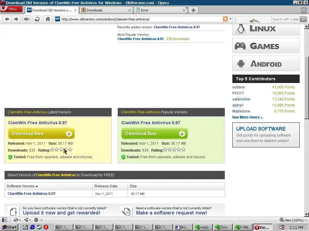Image resolution: width=309 pixels, height=231 pixels.
Task: Go back to the previous page
Action: [7, 19]
